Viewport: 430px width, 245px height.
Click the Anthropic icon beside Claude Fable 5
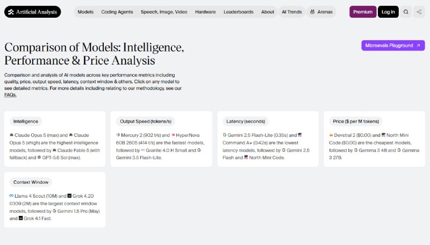click(54, 150)
